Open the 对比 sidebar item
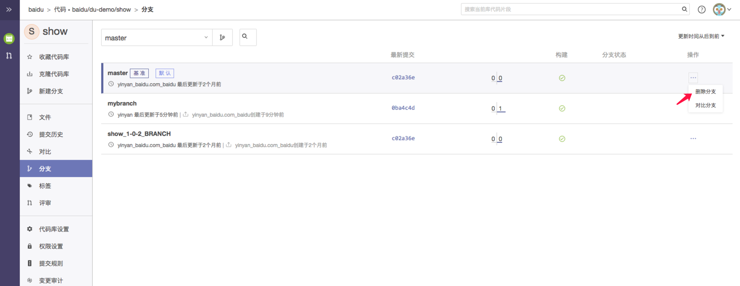 coord(56,151)
